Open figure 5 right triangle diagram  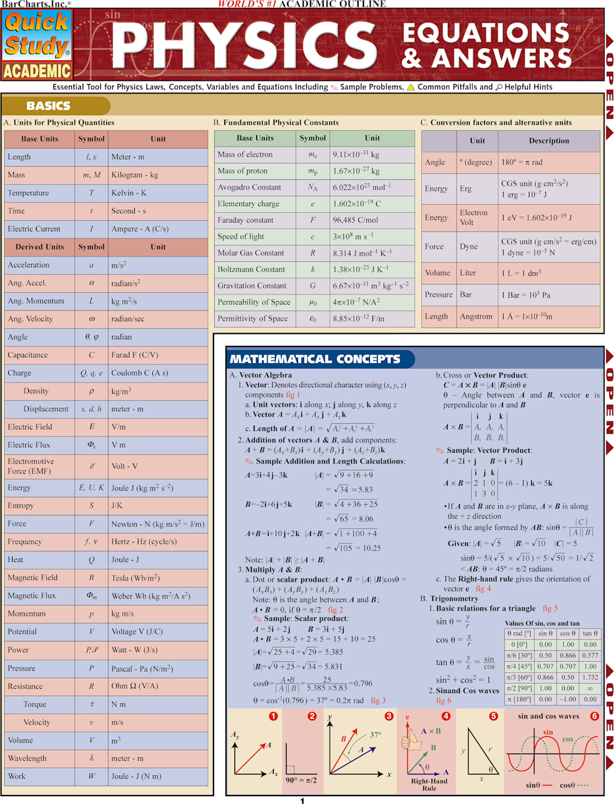click(480, 752)
